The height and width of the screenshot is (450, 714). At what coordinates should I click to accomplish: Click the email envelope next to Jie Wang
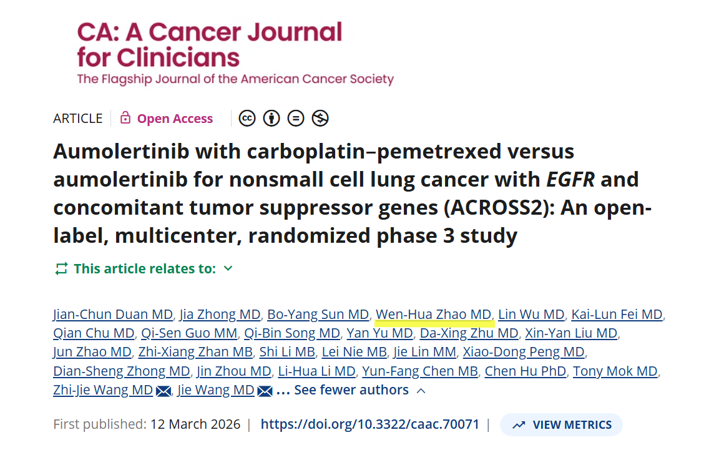pos(265,391)
